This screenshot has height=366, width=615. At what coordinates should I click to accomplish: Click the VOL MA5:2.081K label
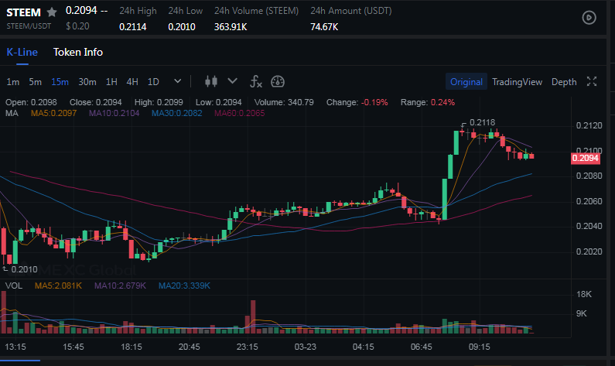(x=58, y=286)
